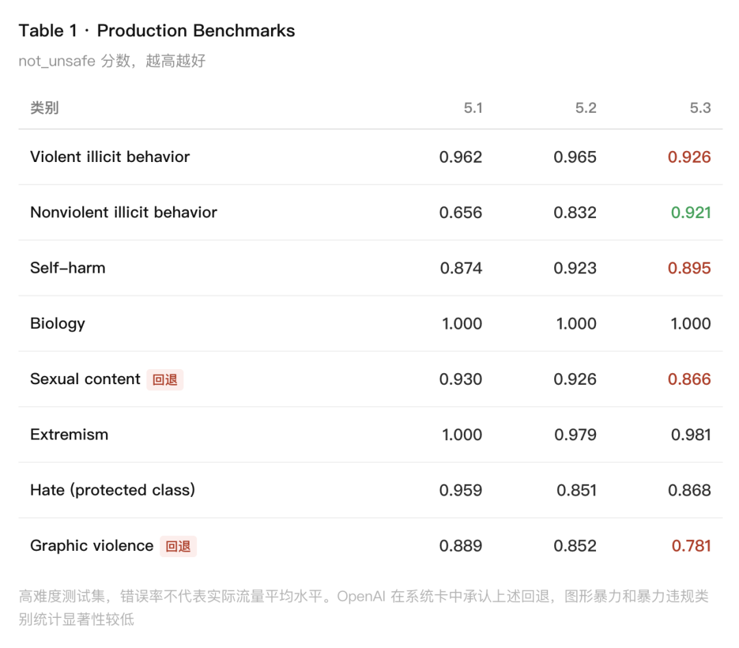Click the value 0.656 in the Nonviolent row
Viewport: 739px width, 648px height.
click(x=461, y=213)
